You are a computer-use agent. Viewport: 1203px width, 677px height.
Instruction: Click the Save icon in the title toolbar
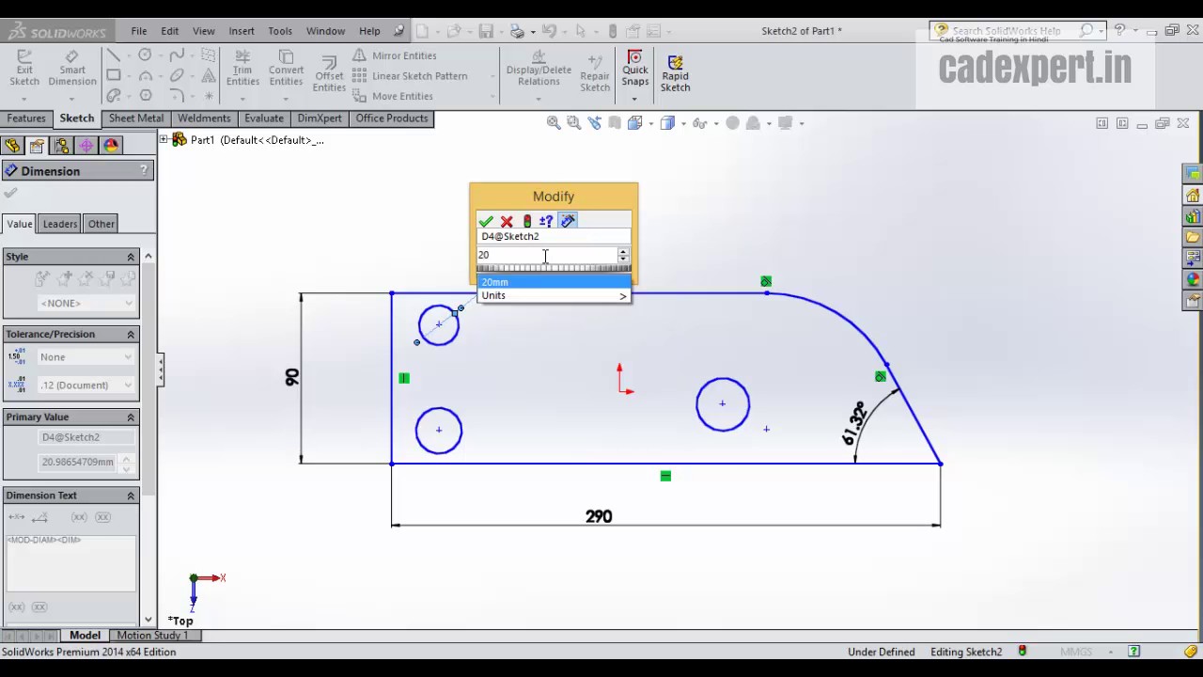[486, 31]
